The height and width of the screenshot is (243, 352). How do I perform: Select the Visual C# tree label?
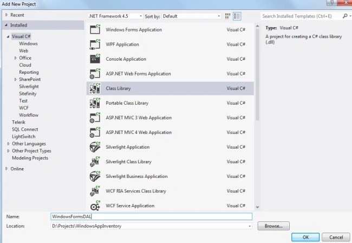(x=21, y=36)
